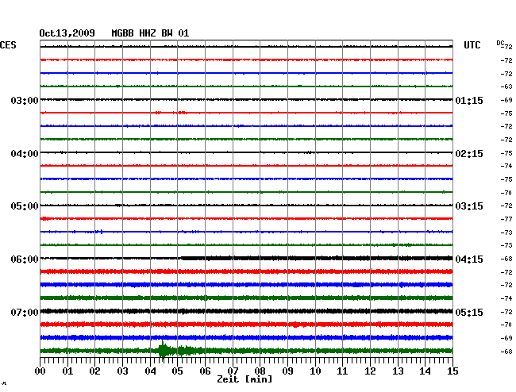516x392 pixels.
Task: Select the 06:00 local time label
Action: tap(25, 259)
